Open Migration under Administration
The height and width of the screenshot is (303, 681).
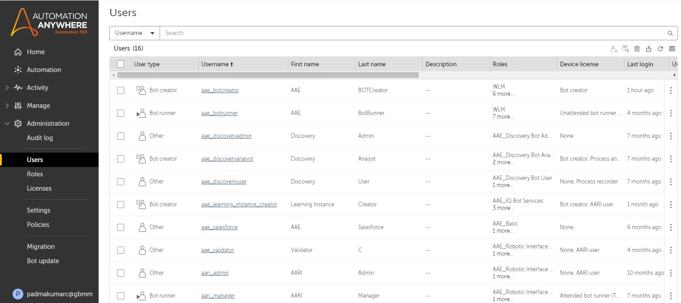coord(40,246)
